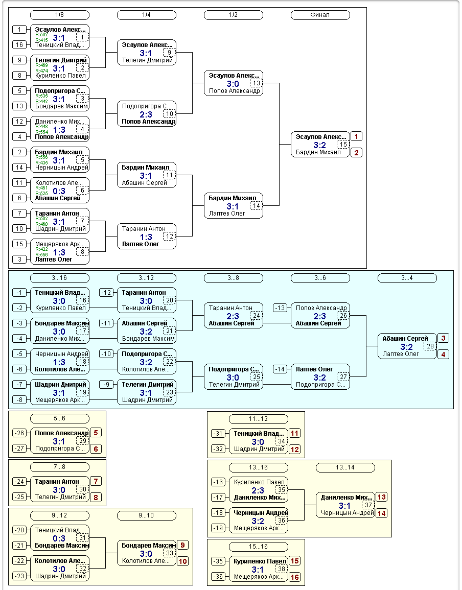This screenshot has width=462, height=590.
Task: Select the 1/2 round header
Action: (234, 15)
